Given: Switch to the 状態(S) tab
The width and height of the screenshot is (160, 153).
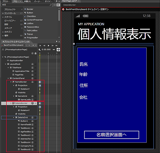Looking at the screenshot, I should tap(27, 1).
